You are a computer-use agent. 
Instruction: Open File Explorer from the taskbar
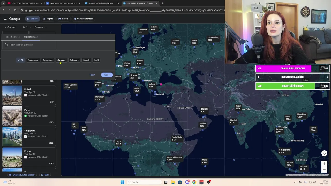(x=173, y=182)
